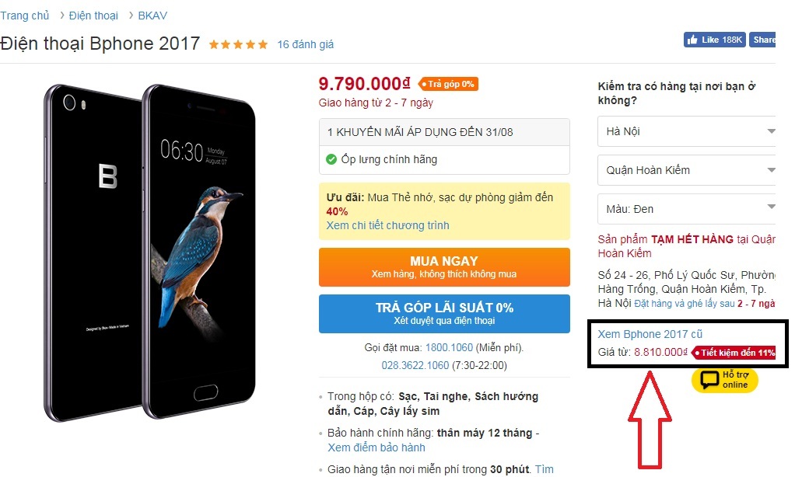Open the Màu: Đen color dropdown
Screen dimensions: 795x477
click(x=687, y=209)
